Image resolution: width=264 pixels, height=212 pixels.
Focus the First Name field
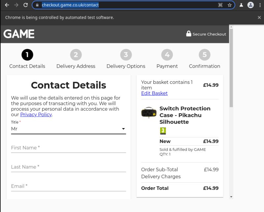click(x=69, y=148)
